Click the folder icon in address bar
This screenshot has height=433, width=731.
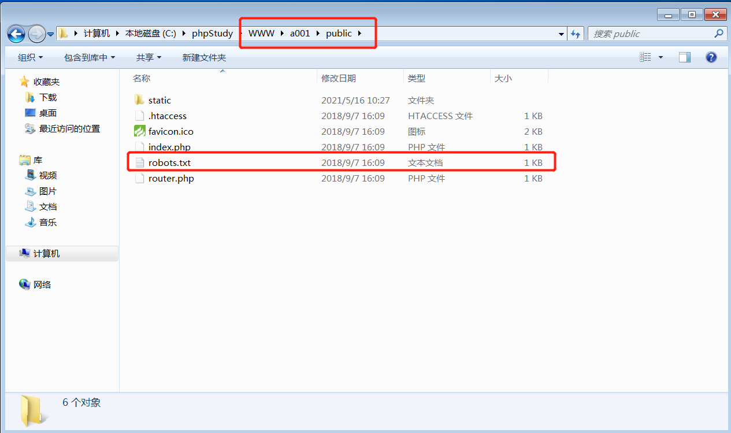64,34
